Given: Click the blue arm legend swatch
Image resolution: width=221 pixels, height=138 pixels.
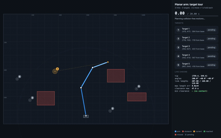Looking at the screenshot, I should (x=175, y=131).
